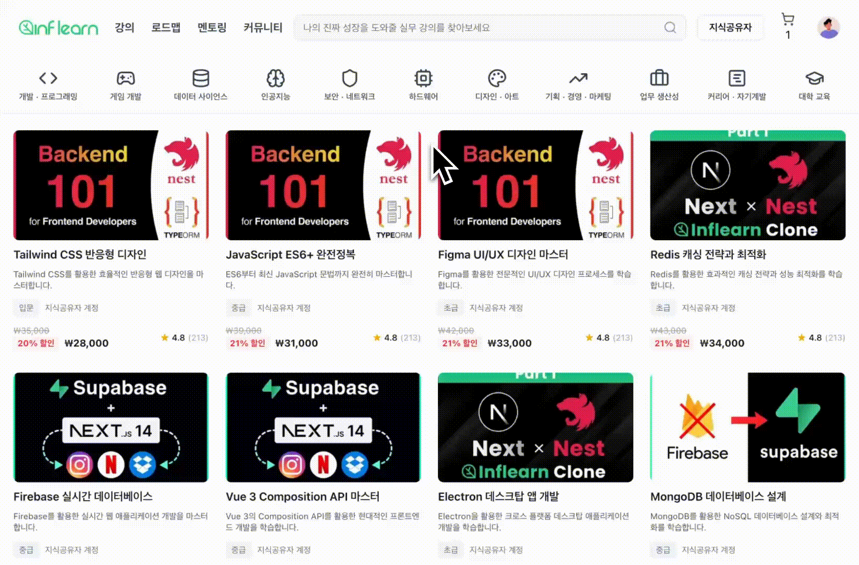Click the title 'Redis 캐싱 전략과 최적화'
The width and height of the screenshot is (859, 565).
pos(708,255)
